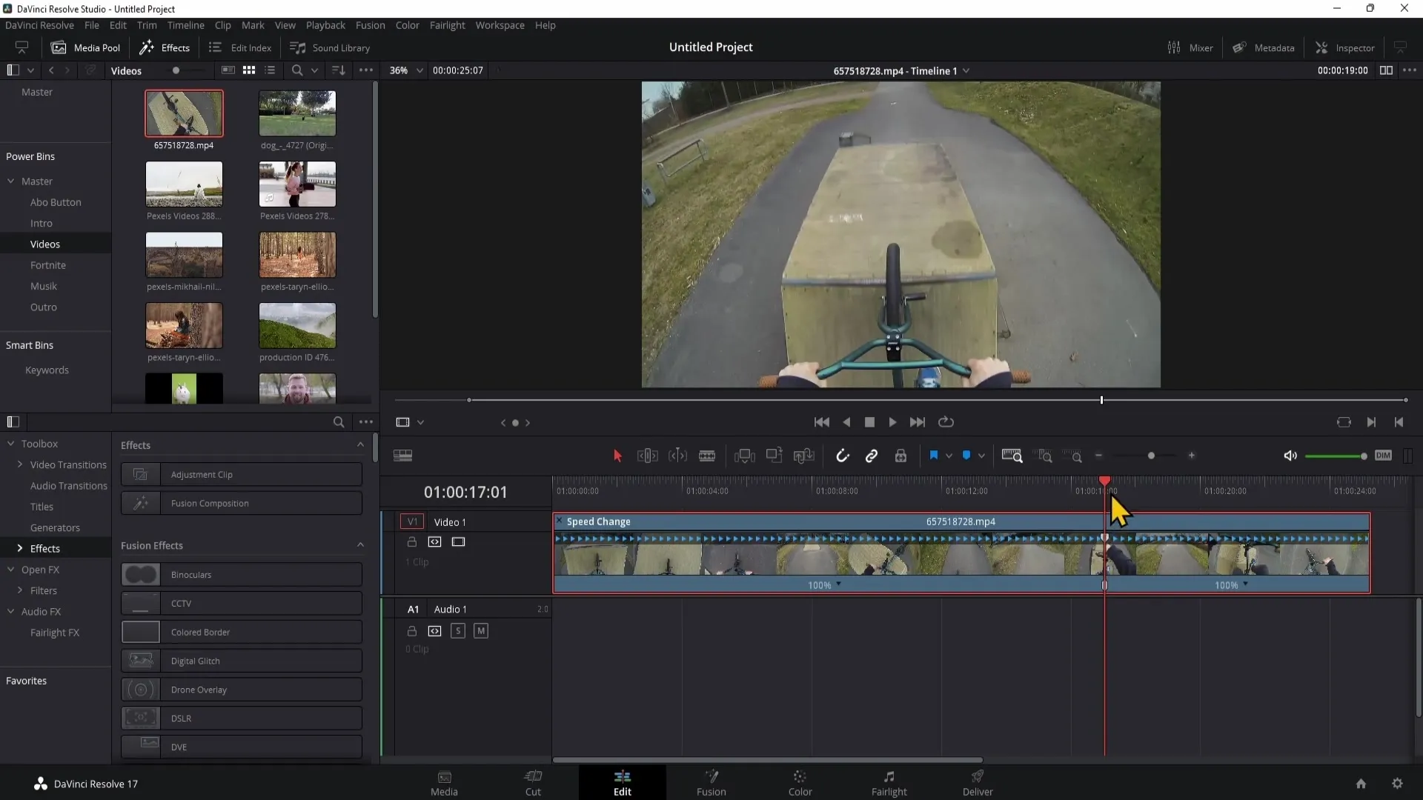Select the Linked Selection icon

tap(871, 456)
